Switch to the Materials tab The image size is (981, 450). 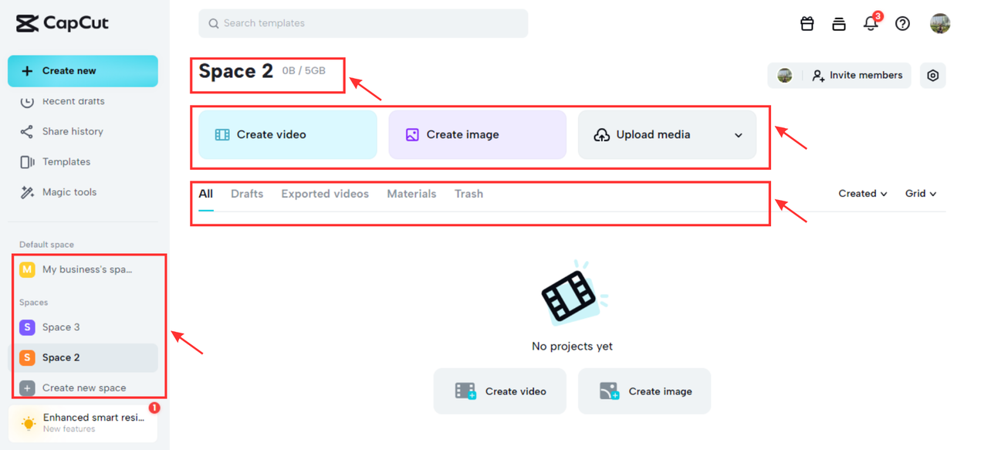click(x=411, y=194)
